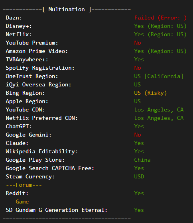Click the YouTube CDN Los Angeles value

click(159, 110)
